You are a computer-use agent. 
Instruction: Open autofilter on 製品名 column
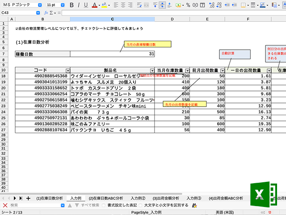(152, 71)
